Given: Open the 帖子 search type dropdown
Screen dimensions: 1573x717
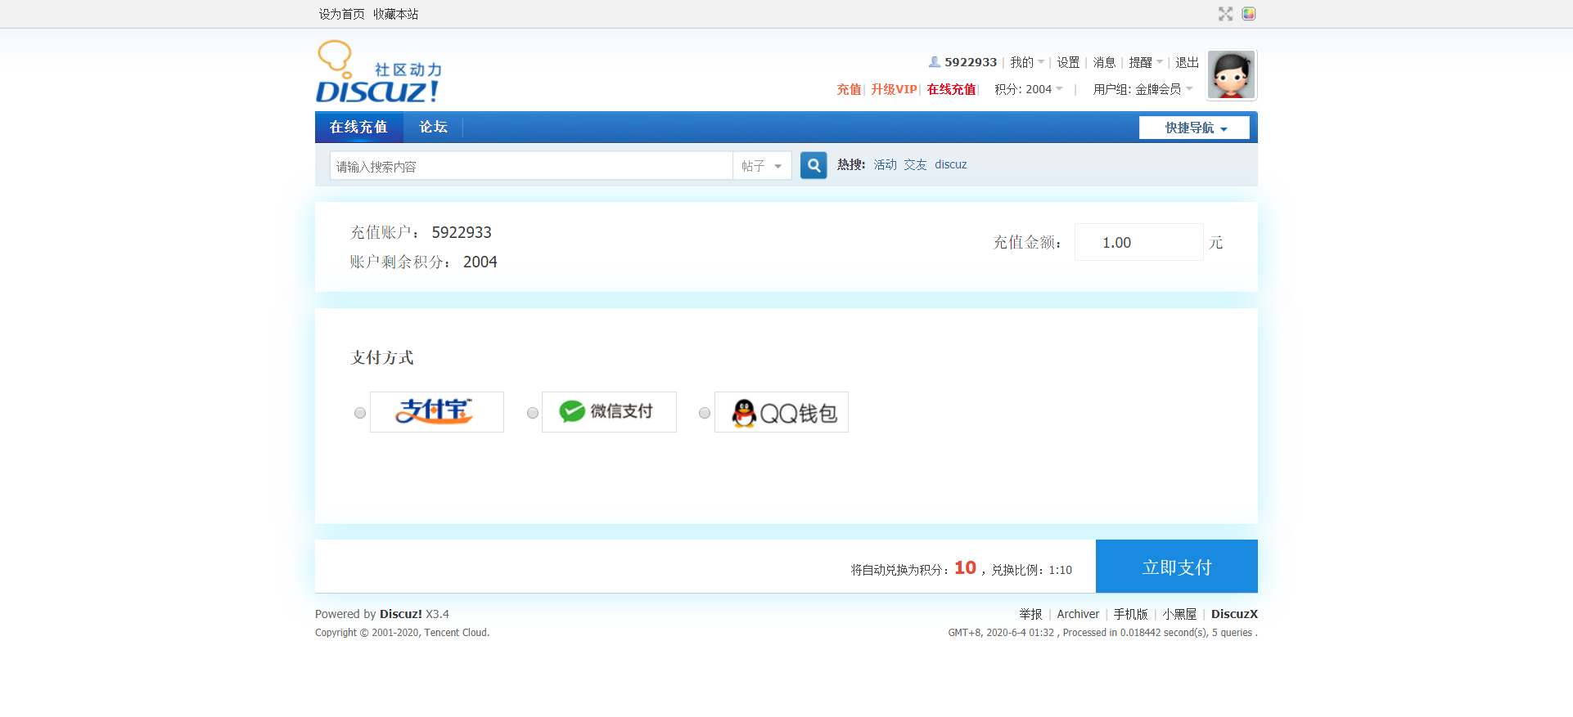Looking at the screenshot, I should click(x=762, y=166).
